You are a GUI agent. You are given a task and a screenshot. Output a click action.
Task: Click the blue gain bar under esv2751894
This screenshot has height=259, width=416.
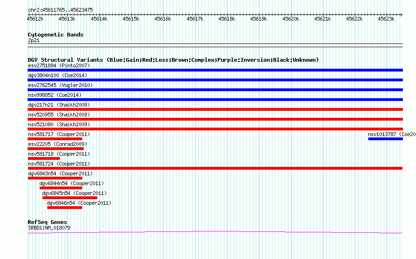pyautogui.click(x=215, y=70)
